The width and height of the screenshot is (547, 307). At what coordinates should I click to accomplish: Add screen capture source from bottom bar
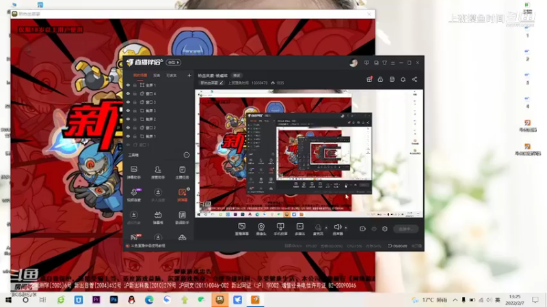(x=242, y=229)
